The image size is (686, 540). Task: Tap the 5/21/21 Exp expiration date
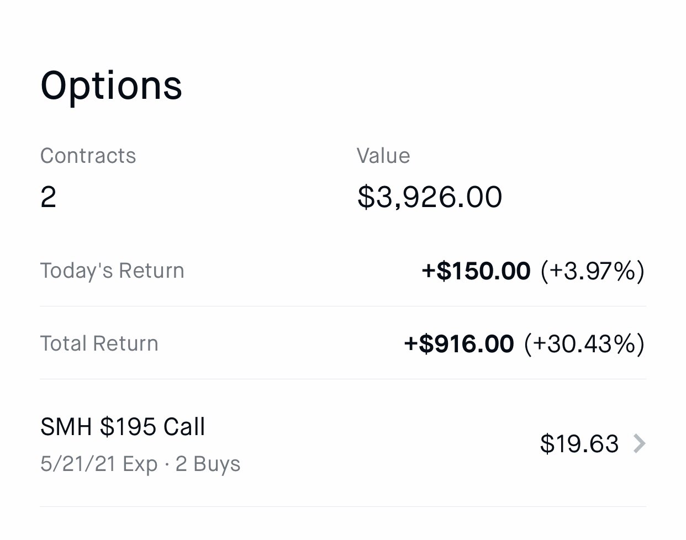[x=99, y=464]
